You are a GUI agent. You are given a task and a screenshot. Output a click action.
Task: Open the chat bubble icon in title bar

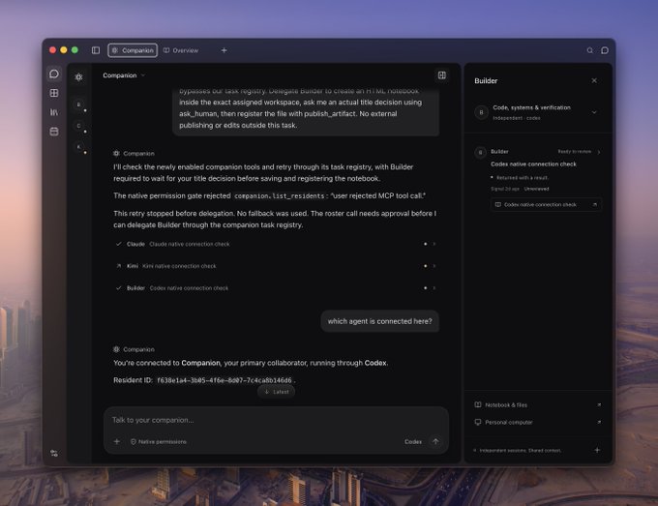[605, 50]
